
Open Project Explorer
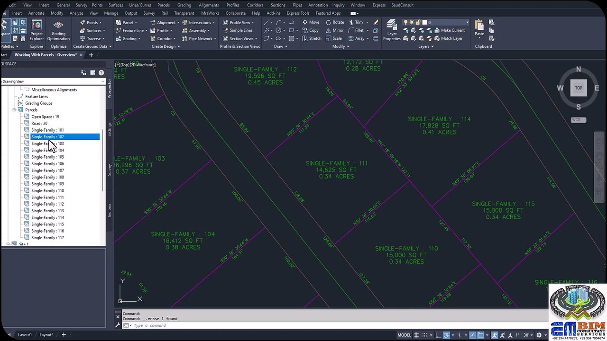(37, 30)
